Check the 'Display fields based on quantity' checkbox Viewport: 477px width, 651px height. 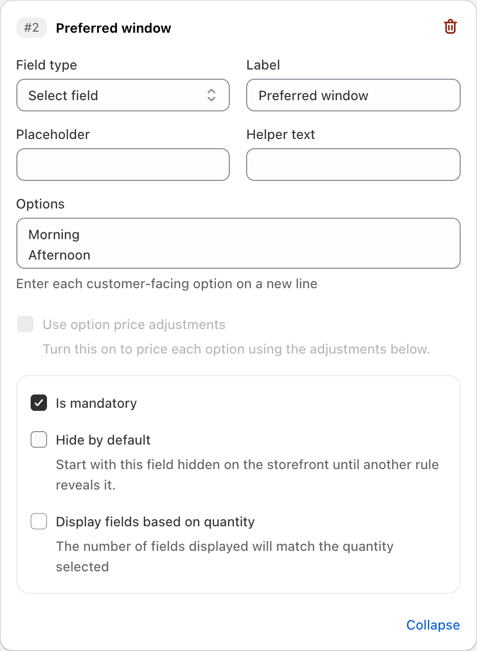(x=39, y=521)
